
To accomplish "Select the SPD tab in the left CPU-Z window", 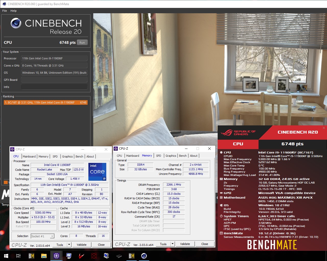I will click(55, 156).
